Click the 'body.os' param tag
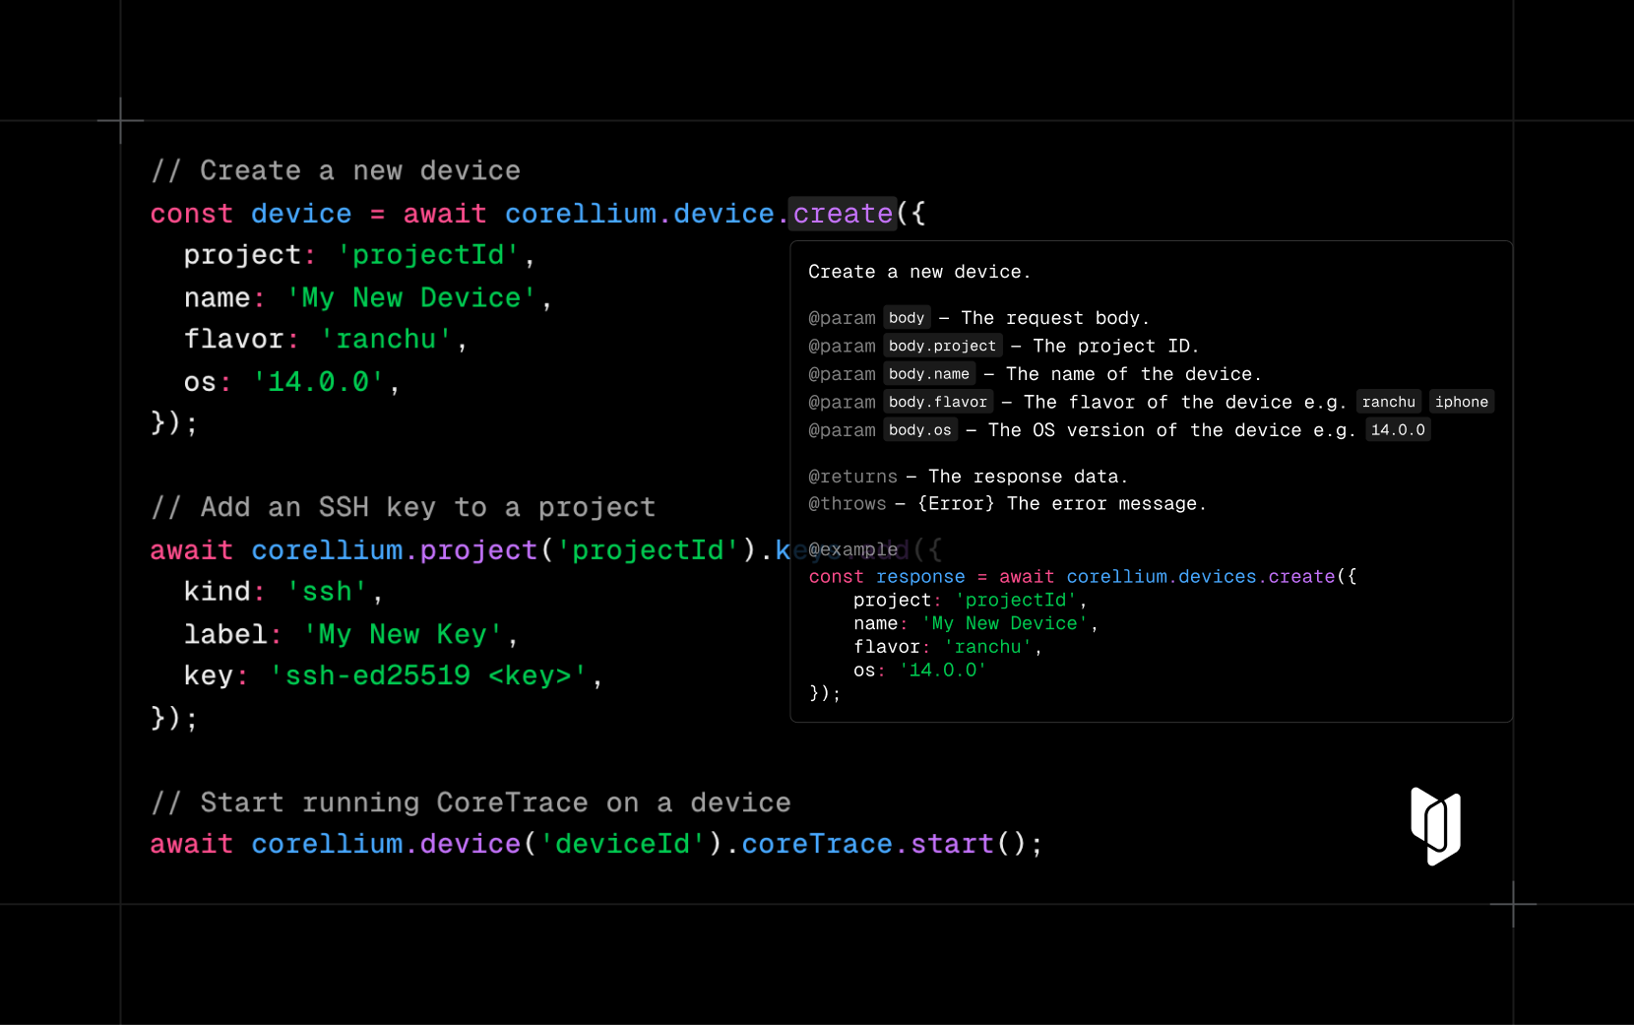1634x1025 pixels. [919, 430]
